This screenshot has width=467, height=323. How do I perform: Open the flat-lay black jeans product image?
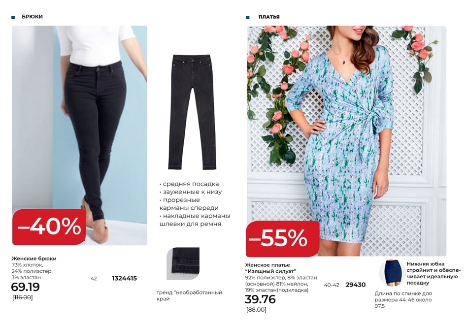click(192, 112)
